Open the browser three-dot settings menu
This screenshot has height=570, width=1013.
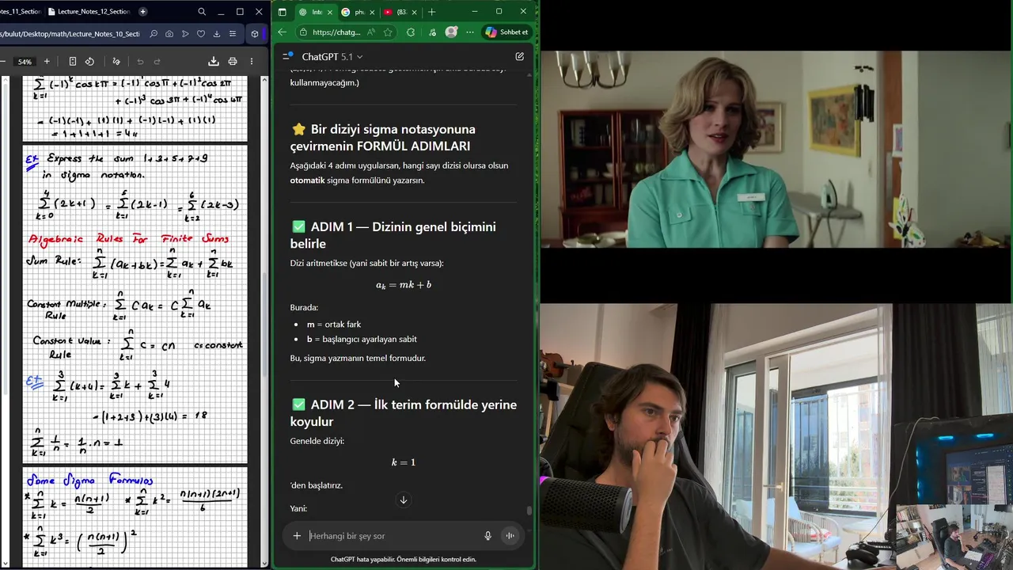(470, 32)
